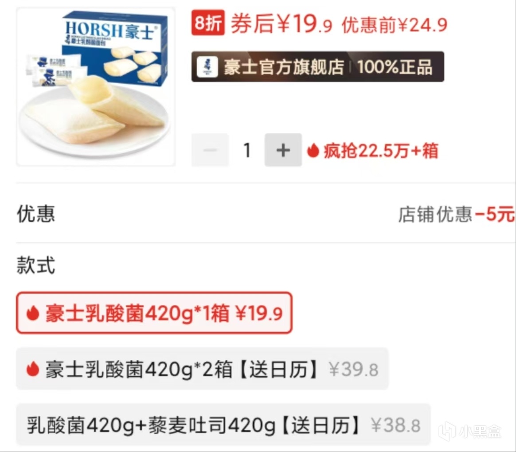Click the 疯抢22.5万+箱 sales text

coord(381,151)
